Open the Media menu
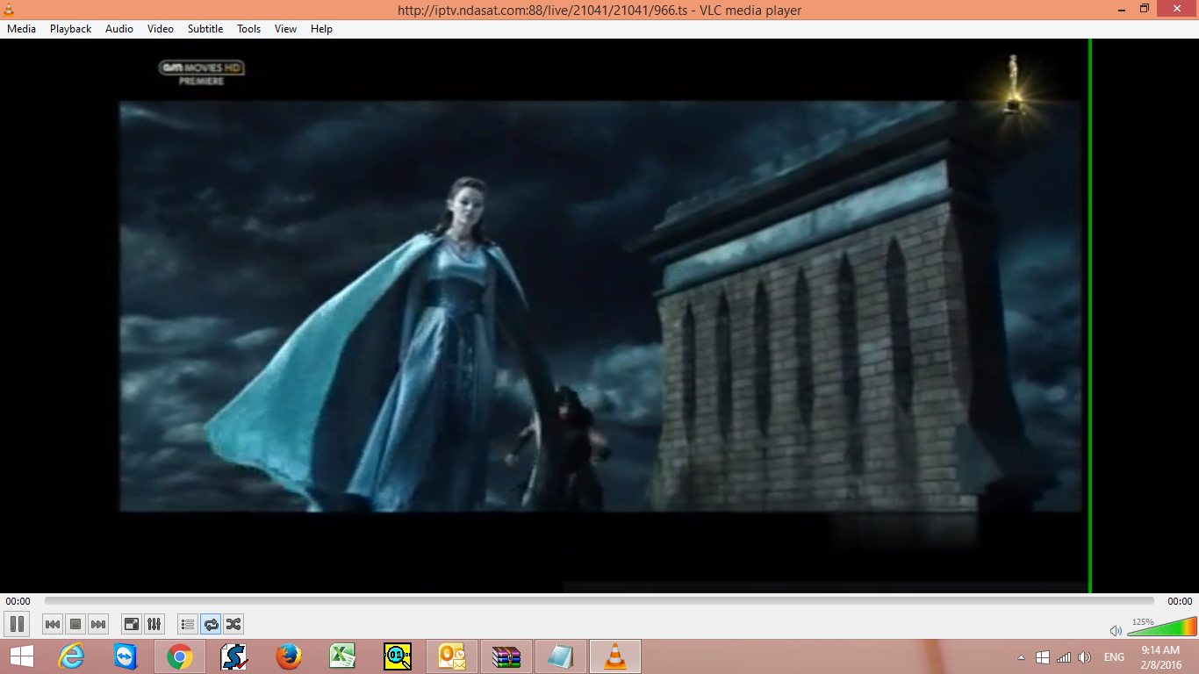1199x674 pixels. point(21,29)
